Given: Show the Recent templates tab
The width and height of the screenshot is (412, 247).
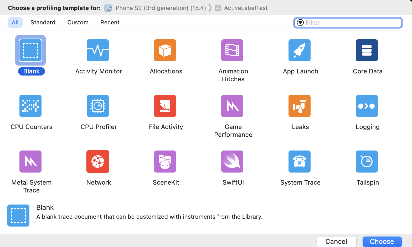Looking at the screenshot, I should tap(110, 23).
